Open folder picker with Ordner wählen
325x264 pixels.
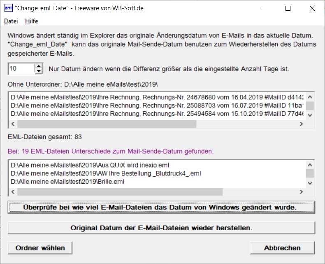point(40,248)
